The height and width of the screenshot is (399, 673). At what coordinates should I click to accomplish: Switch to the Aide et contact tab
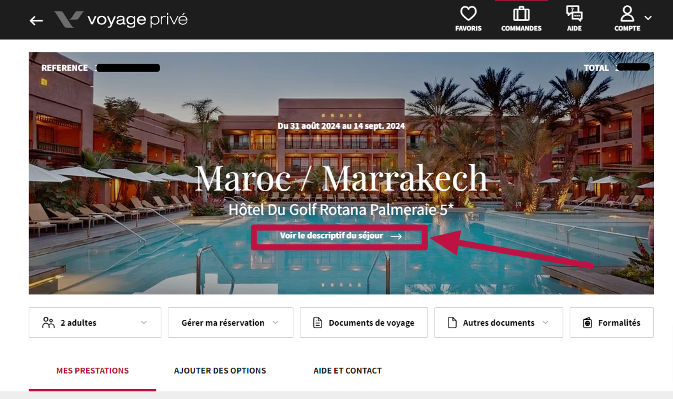point(347,371)
